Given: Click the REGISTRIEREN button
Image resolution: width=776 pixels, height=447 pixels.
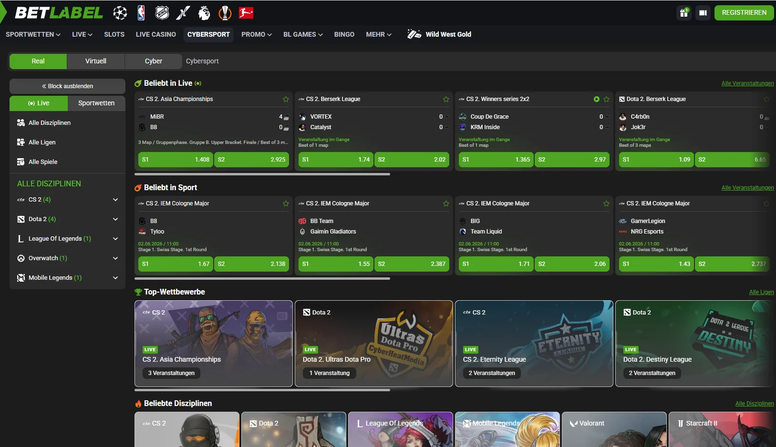Looking at the screenshot, I should pos(744,13).
